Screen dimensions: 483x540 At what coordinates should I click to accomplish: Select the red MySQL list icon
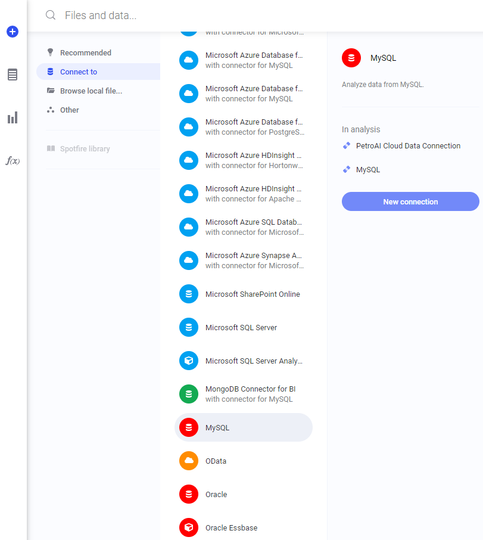(189, 427)
